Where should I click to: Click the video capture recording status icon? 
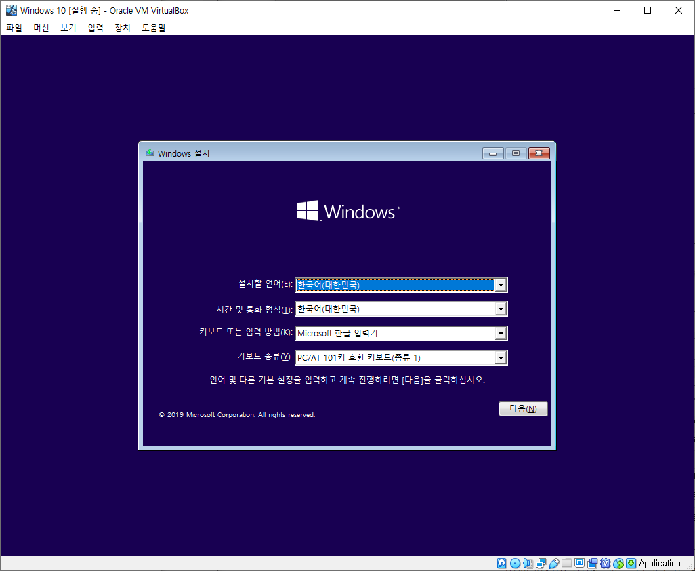[592, 564]
